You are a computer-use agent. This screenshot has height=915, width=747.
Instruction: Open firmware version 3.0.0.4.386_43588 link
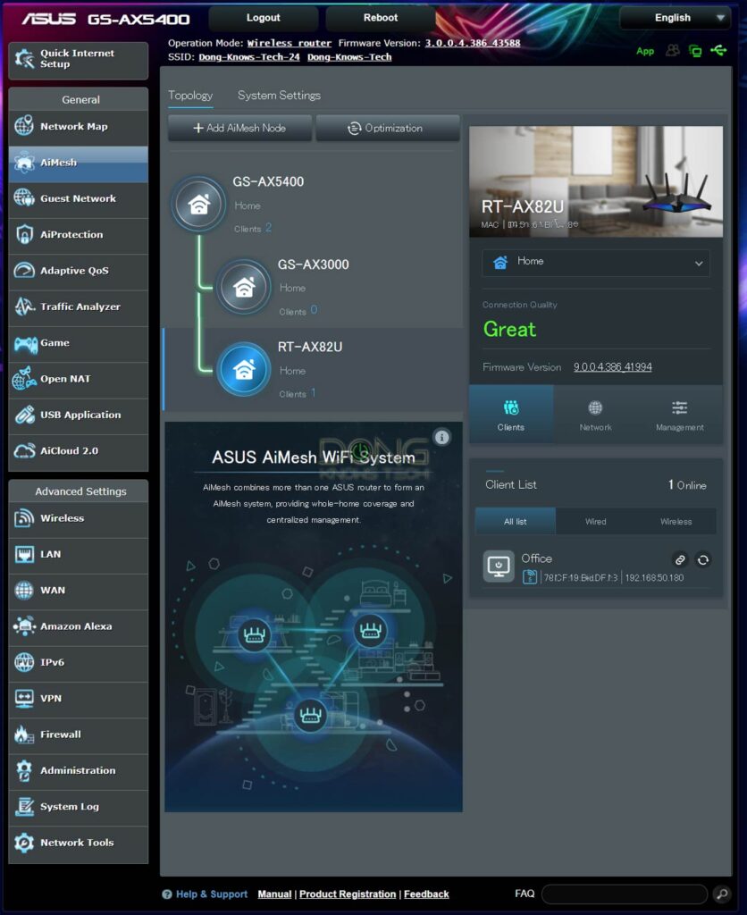coord(472,43)
